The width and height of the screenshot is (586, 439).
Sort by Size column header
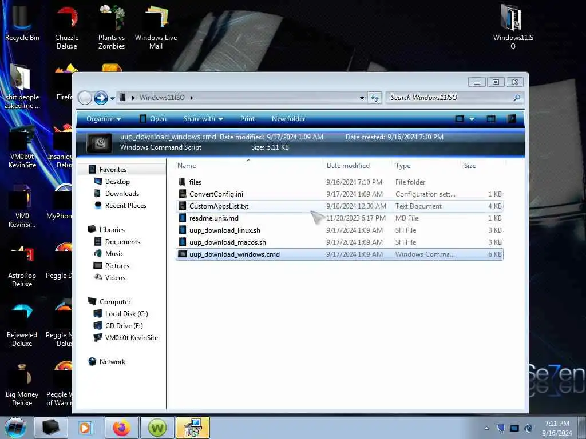[x=482, y=165]
